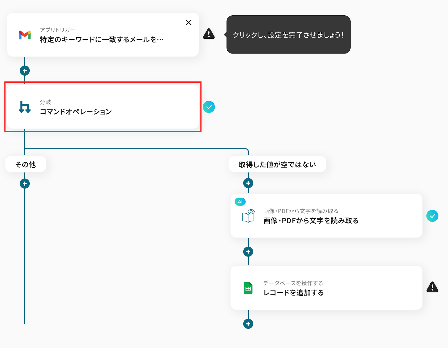
Task: Add step below the Gmail trigger
Action: click(25, 71)
